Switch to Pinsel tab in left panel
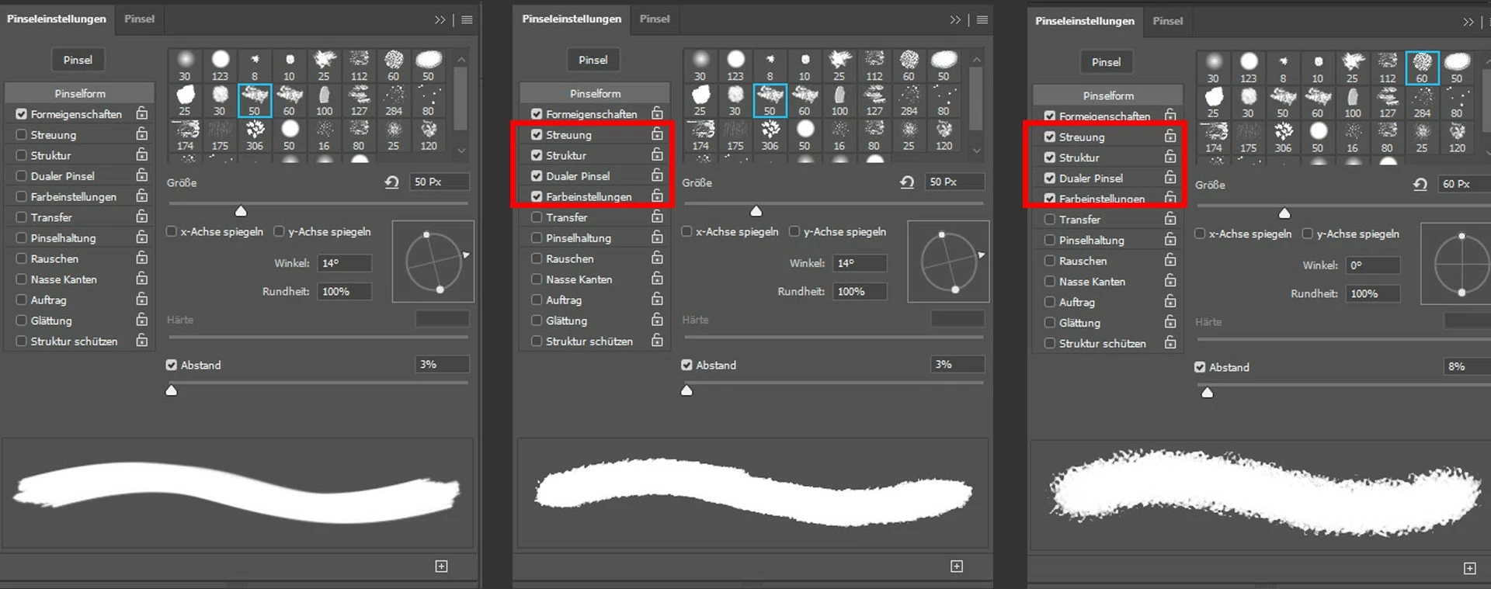1491x589 pixels. 139,19
